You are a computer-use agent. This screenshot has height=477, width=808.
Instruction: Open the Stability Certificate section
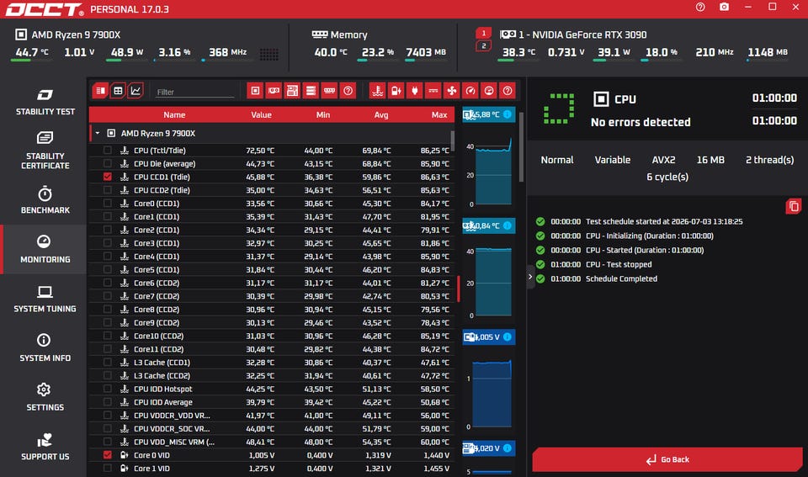(x=45, y=150)
